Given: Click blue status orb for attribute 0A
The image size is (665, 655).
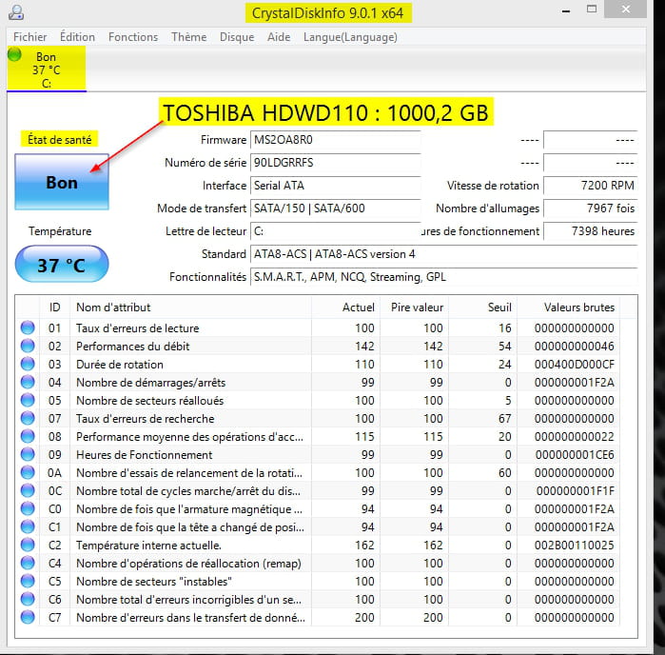Looking at the screenshot, I should (x=28, y=472).
